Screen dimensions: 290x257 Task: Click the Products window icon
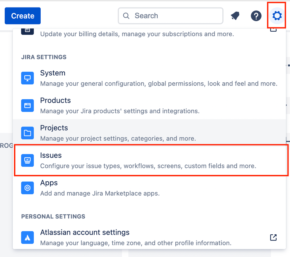pyautogui.click(x=27, y=106)
